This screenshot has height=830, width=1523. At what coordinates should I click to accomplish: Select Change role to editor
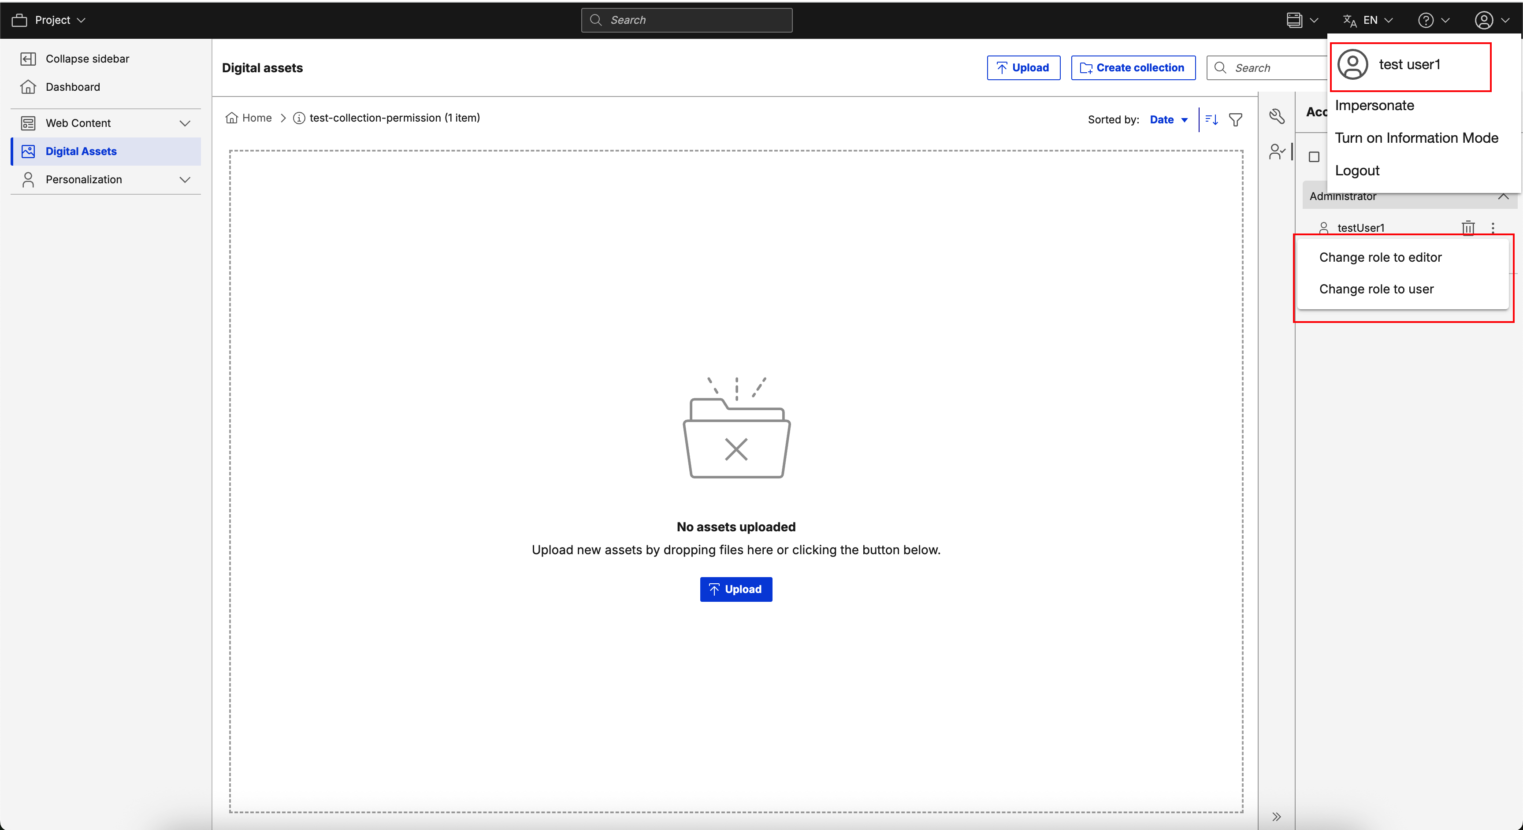1380,257
